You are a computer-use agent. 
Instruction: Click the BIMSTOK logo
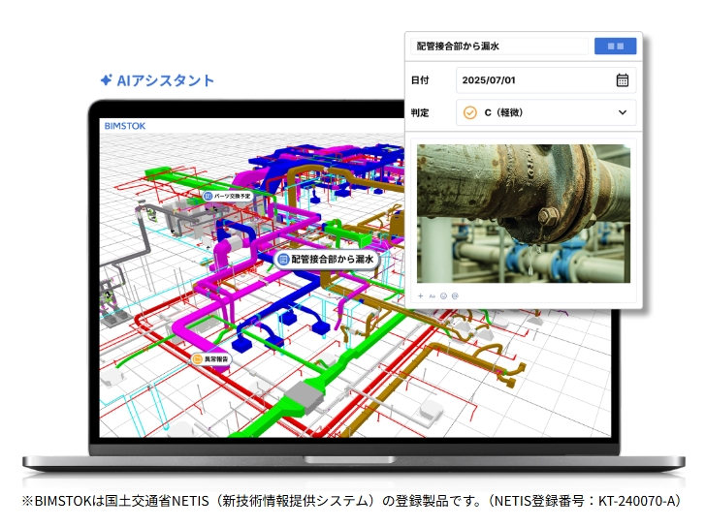pos(125,126)
